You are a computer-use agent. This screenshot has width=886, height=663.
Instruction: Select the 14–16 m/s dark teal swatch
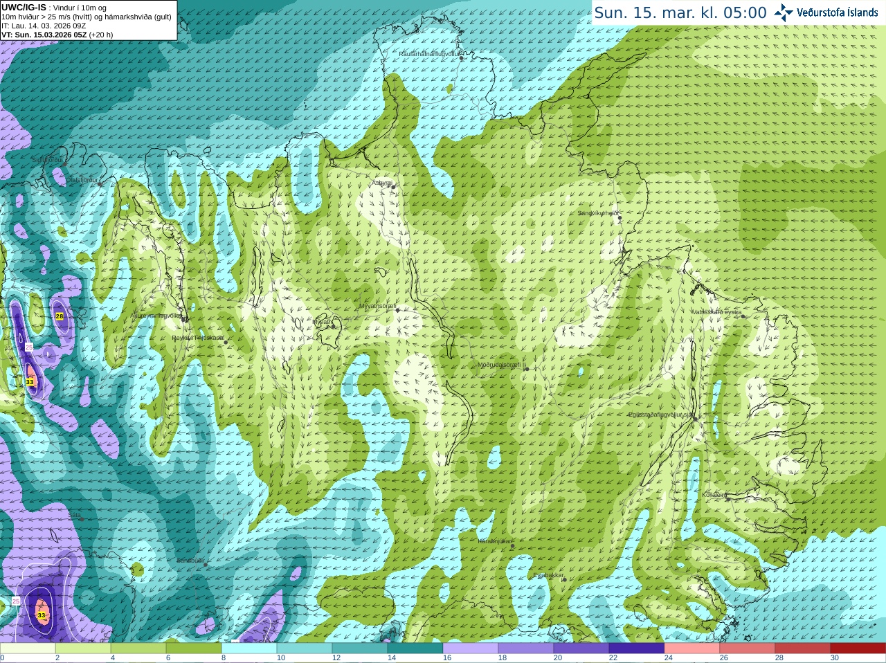(x=415, y=648)
